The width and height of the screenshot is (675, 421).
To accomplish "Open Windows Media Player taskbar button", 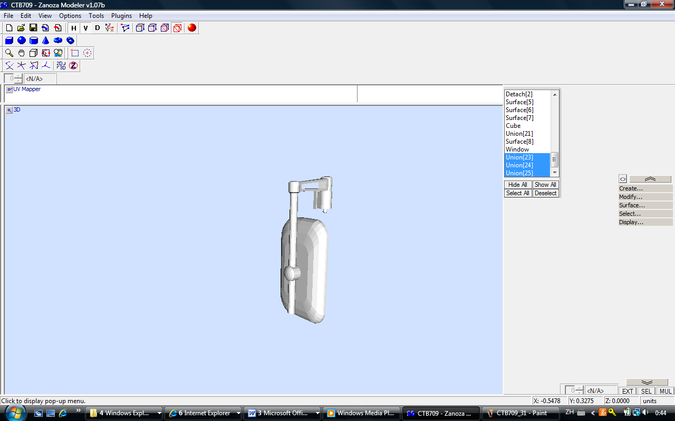I will pyautogui.click(x=361, y=413).
